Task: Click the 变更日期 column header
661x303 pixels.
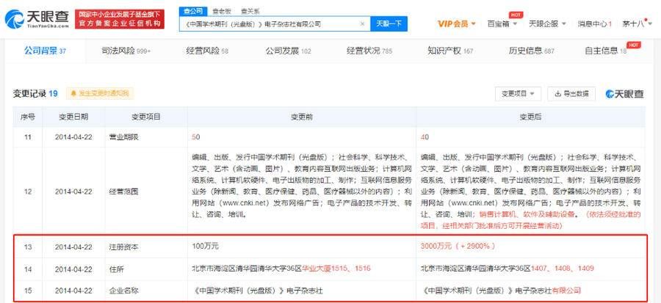Action: coord(73,117)
